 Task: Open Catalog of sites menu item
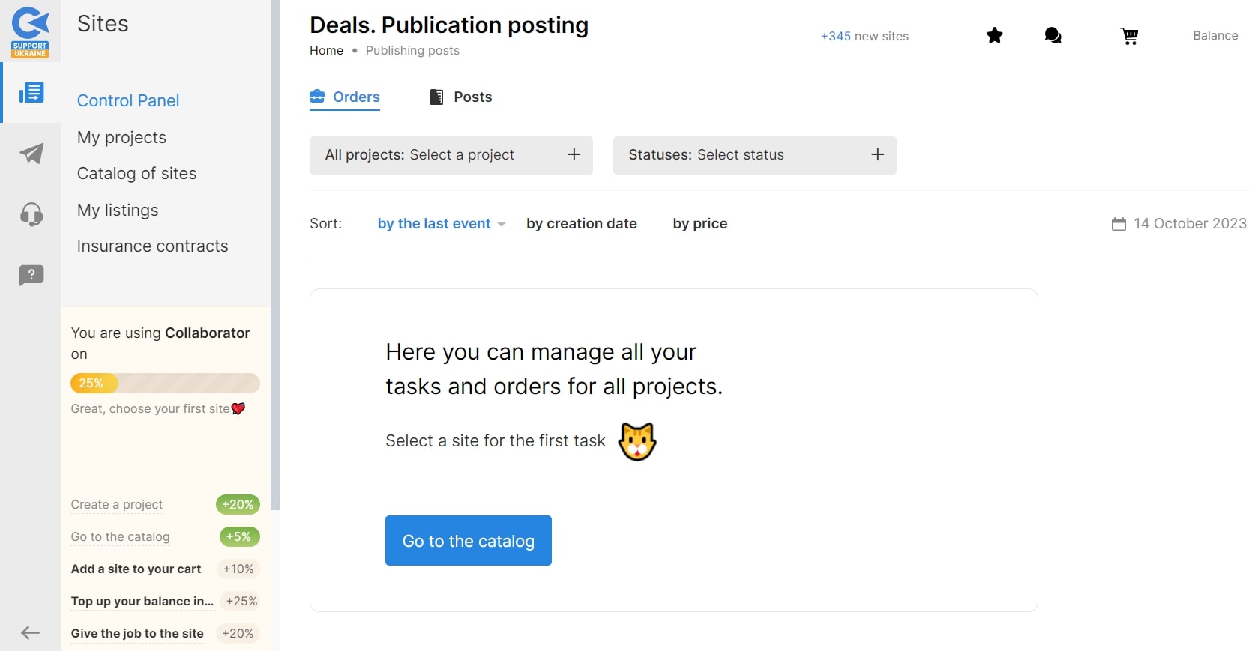point(136,173)
